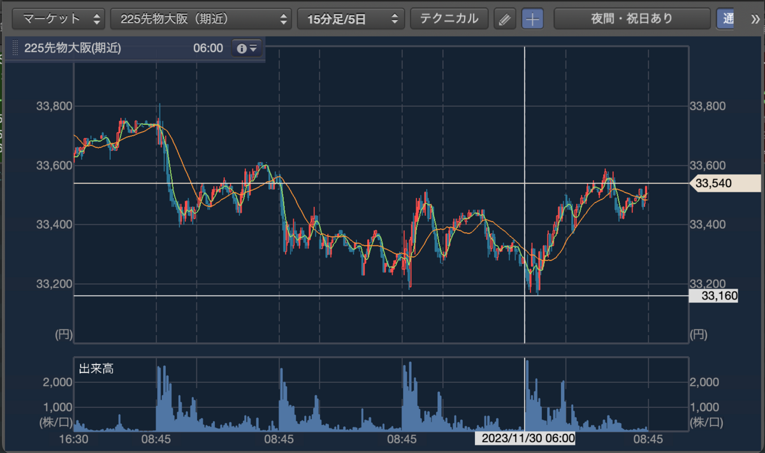Click the right 1,000 volume axis label
The height and width of the screenshot is (453, 765).
(x=704, y=407)
